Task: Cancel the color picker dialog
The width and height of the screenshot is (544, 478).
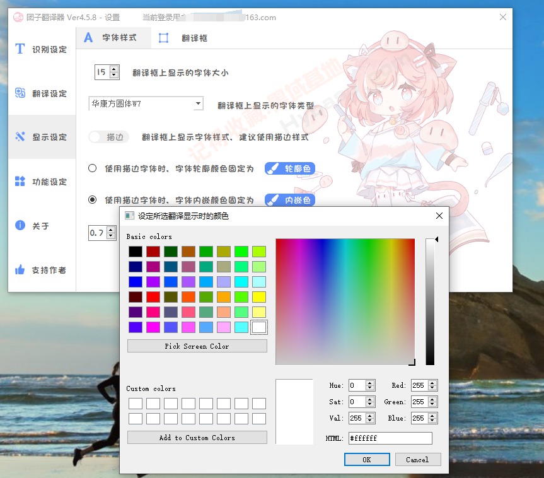Action: (x=418, y=459)
